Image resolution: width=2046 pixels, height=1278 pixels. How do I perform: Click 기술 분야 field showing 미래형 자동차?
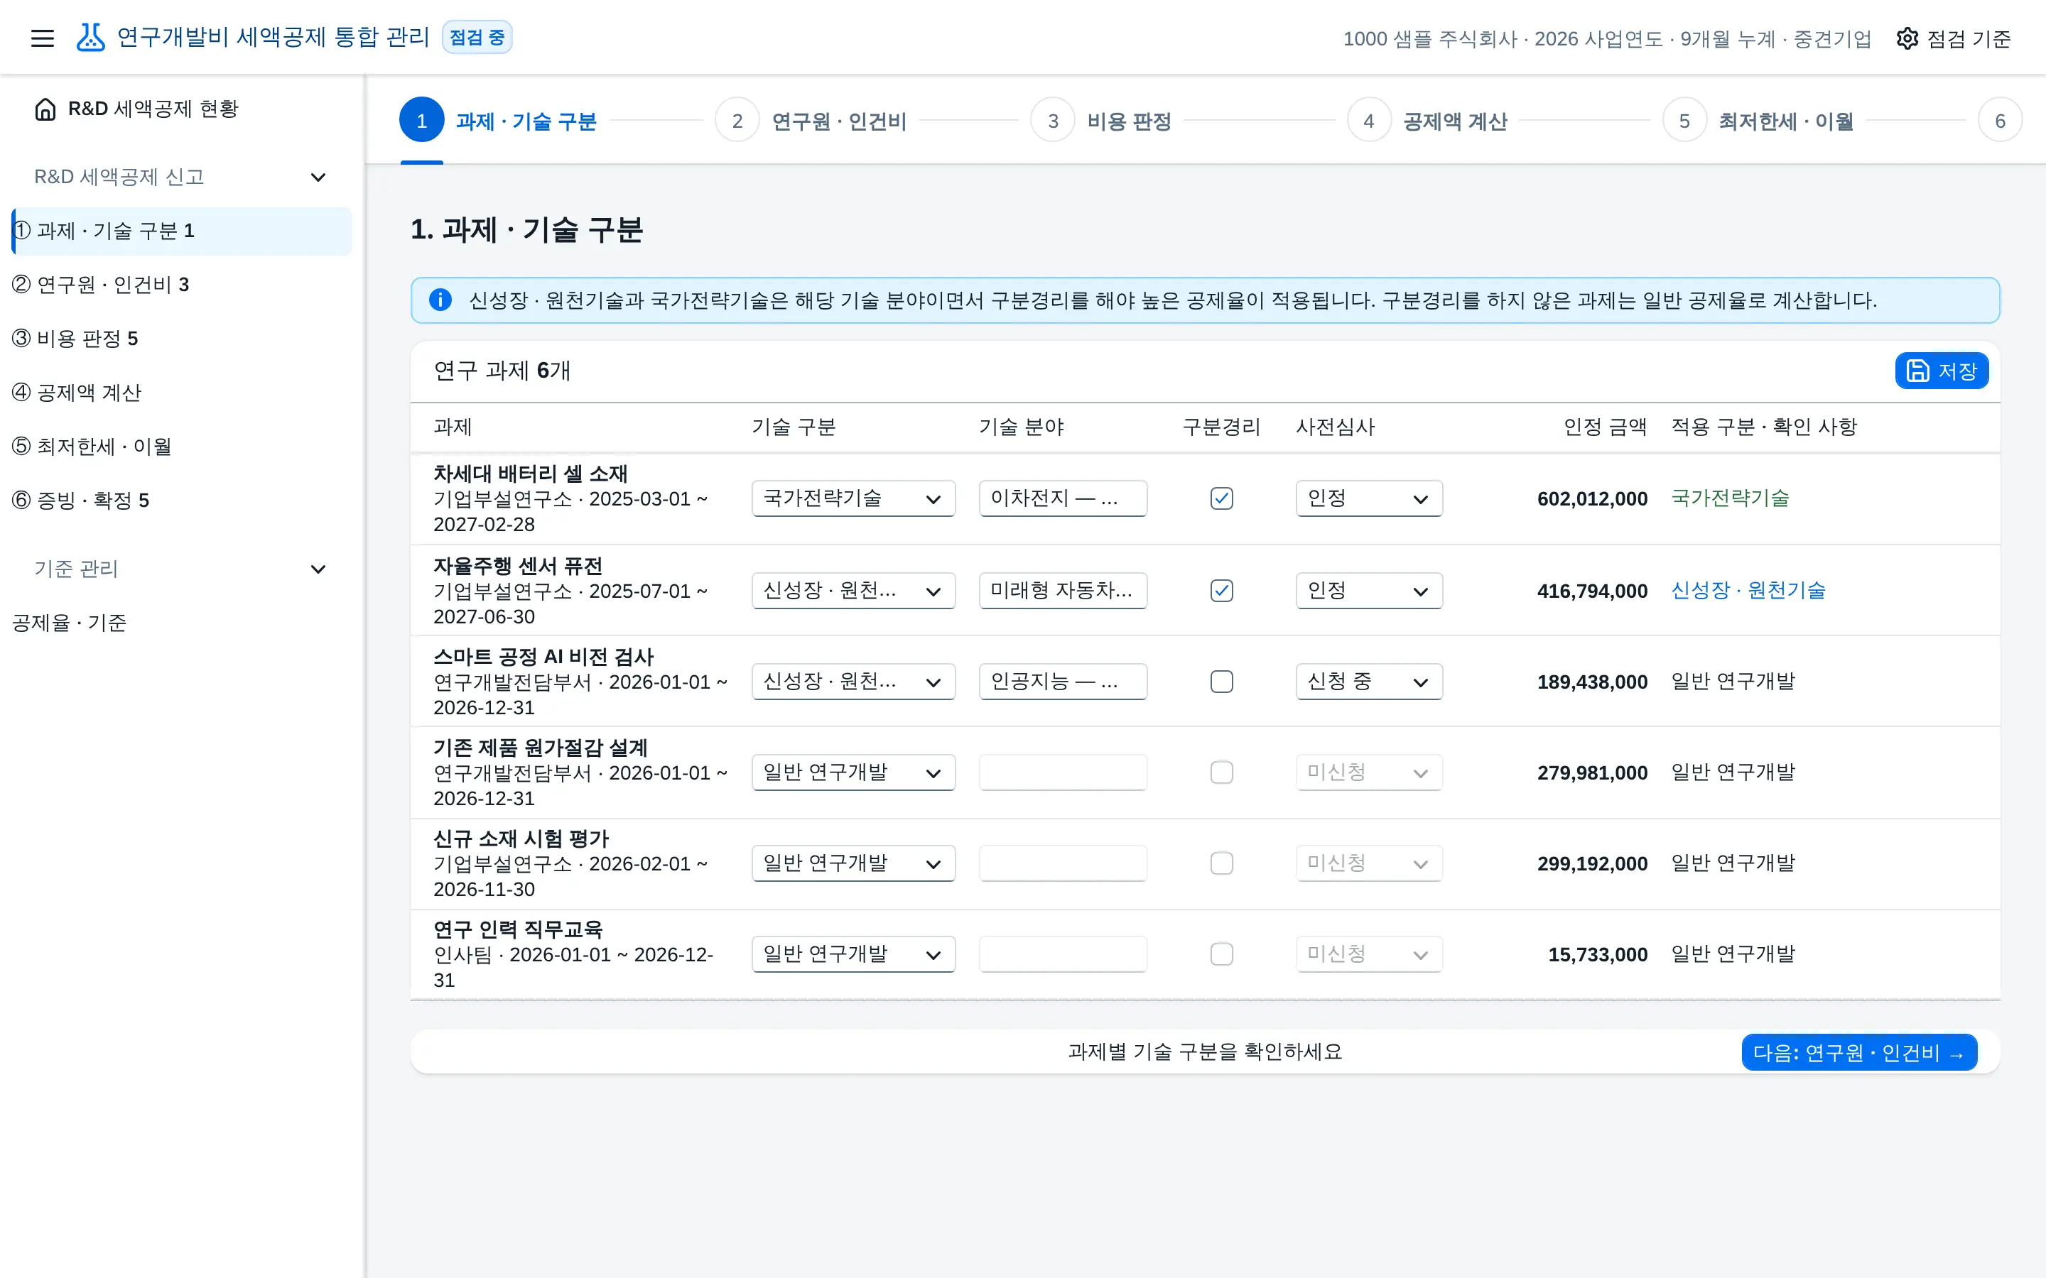click(1063, 591)
